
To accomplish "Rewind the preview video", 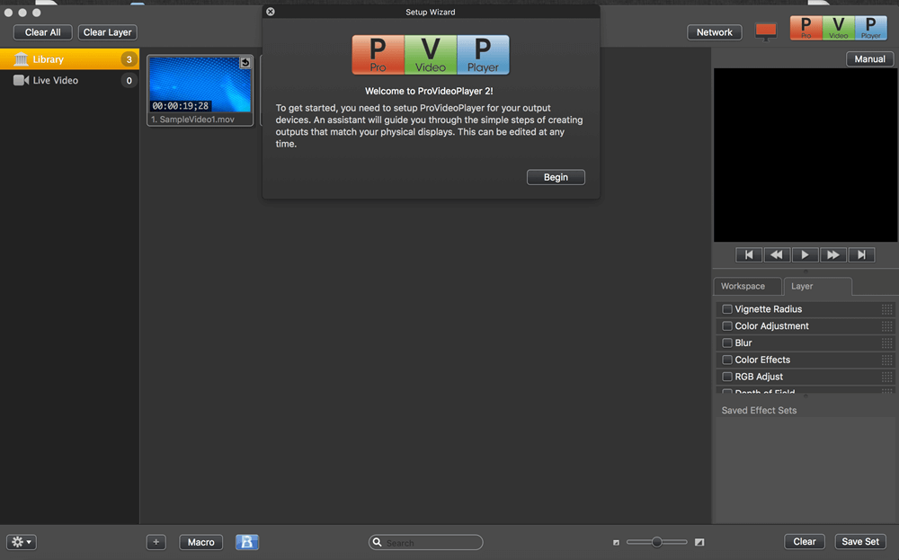I will tap(777, 254).
